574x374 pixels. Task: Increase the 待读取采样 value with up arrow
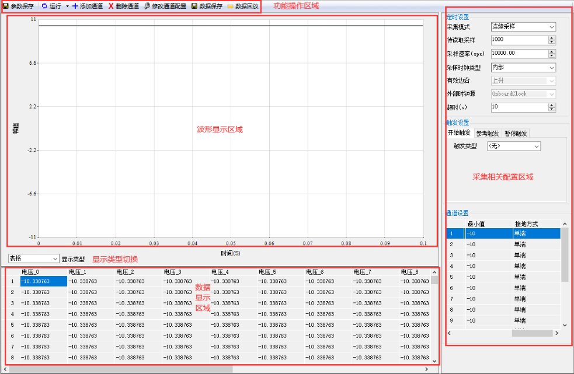552,38
